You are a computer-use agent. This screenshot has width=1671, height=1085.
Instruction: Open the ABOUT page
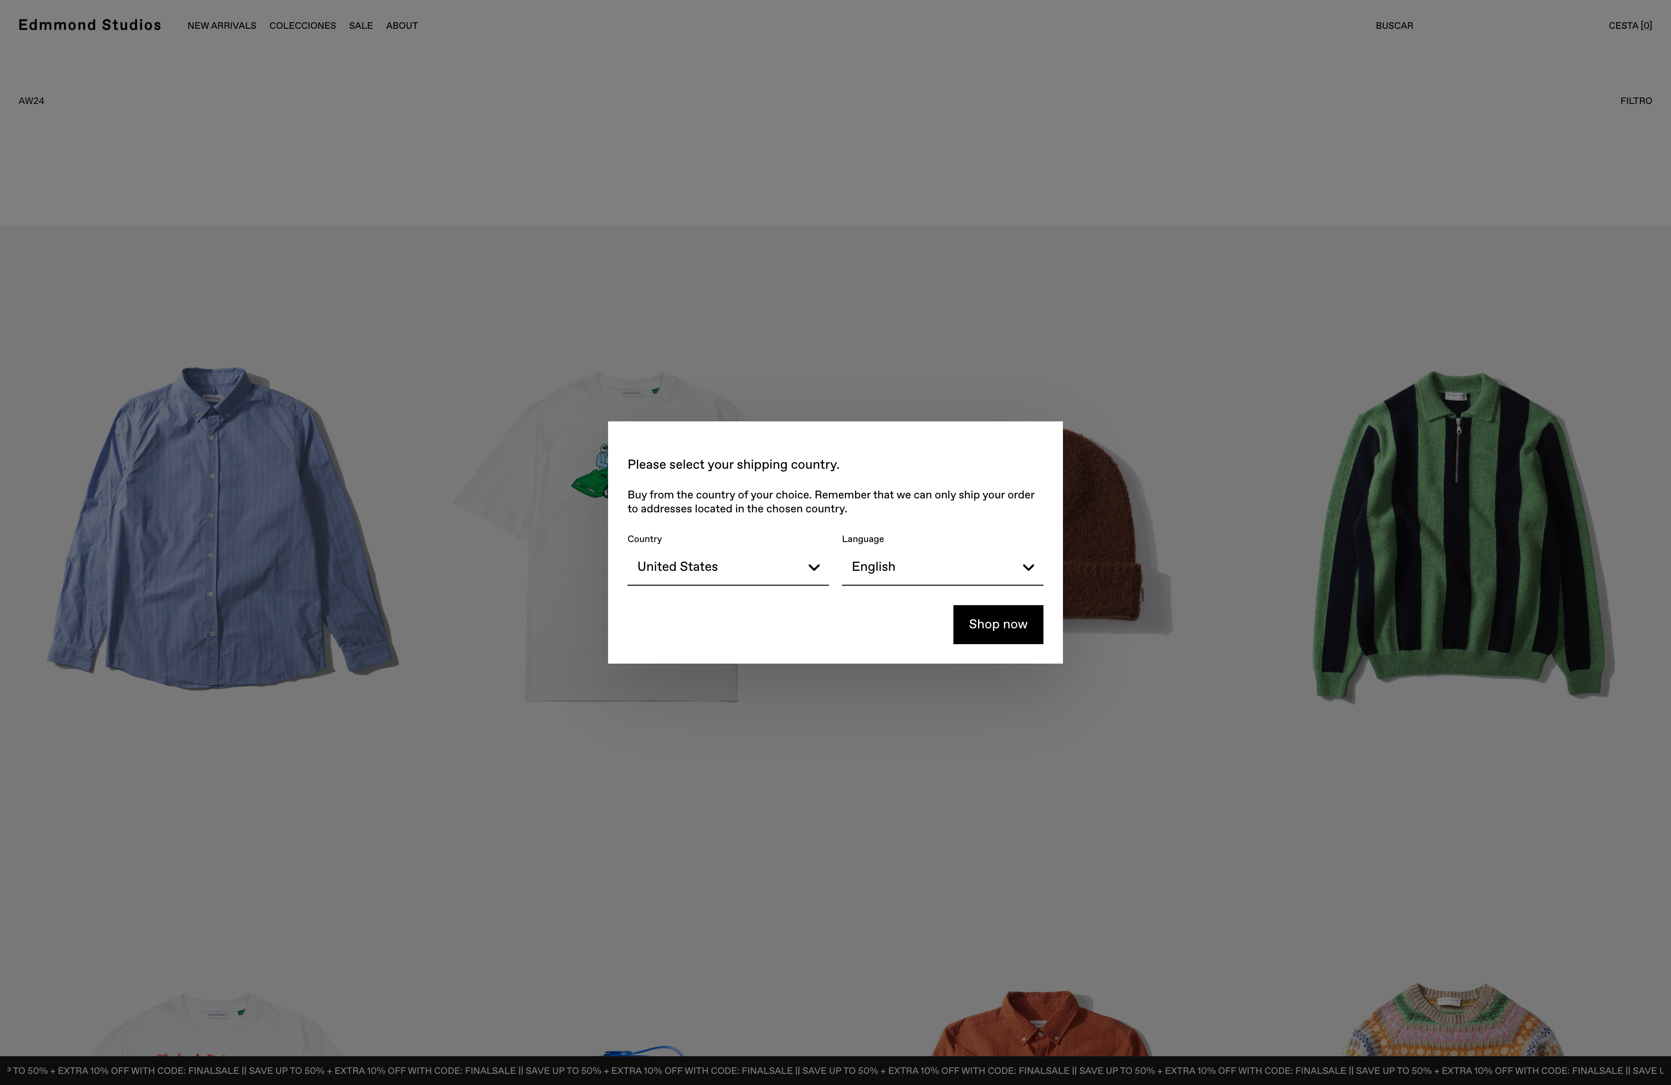(x=402, y=26)
